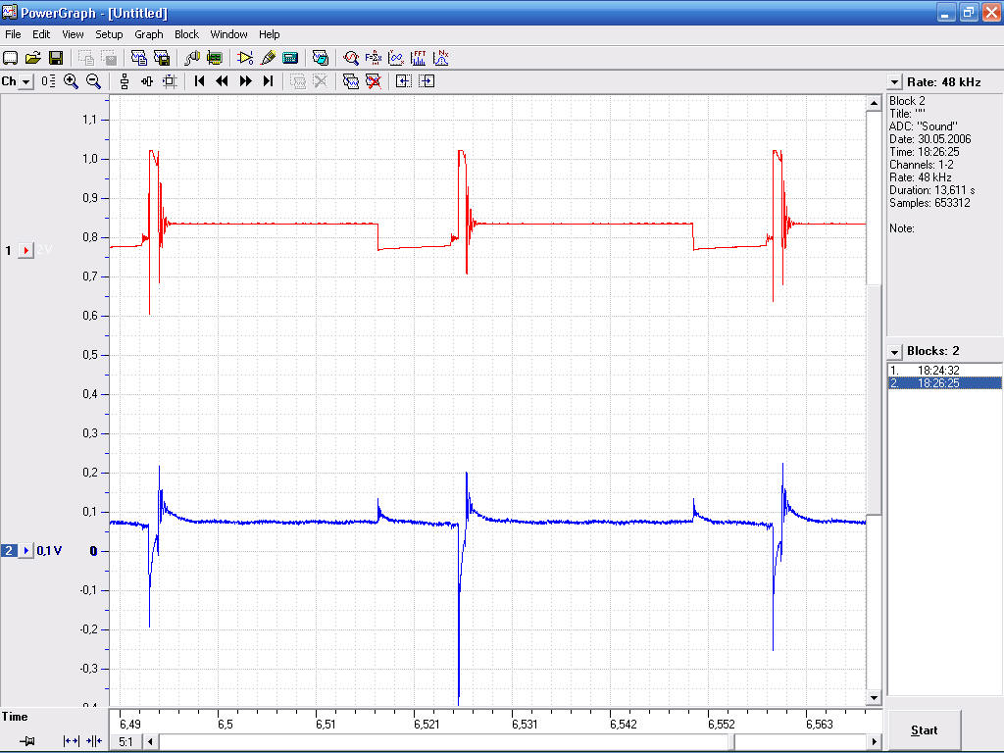This screenshot has width=1004, height=753.
Task: Click the horizontal scrollbar left arrow
Action: 150,742
